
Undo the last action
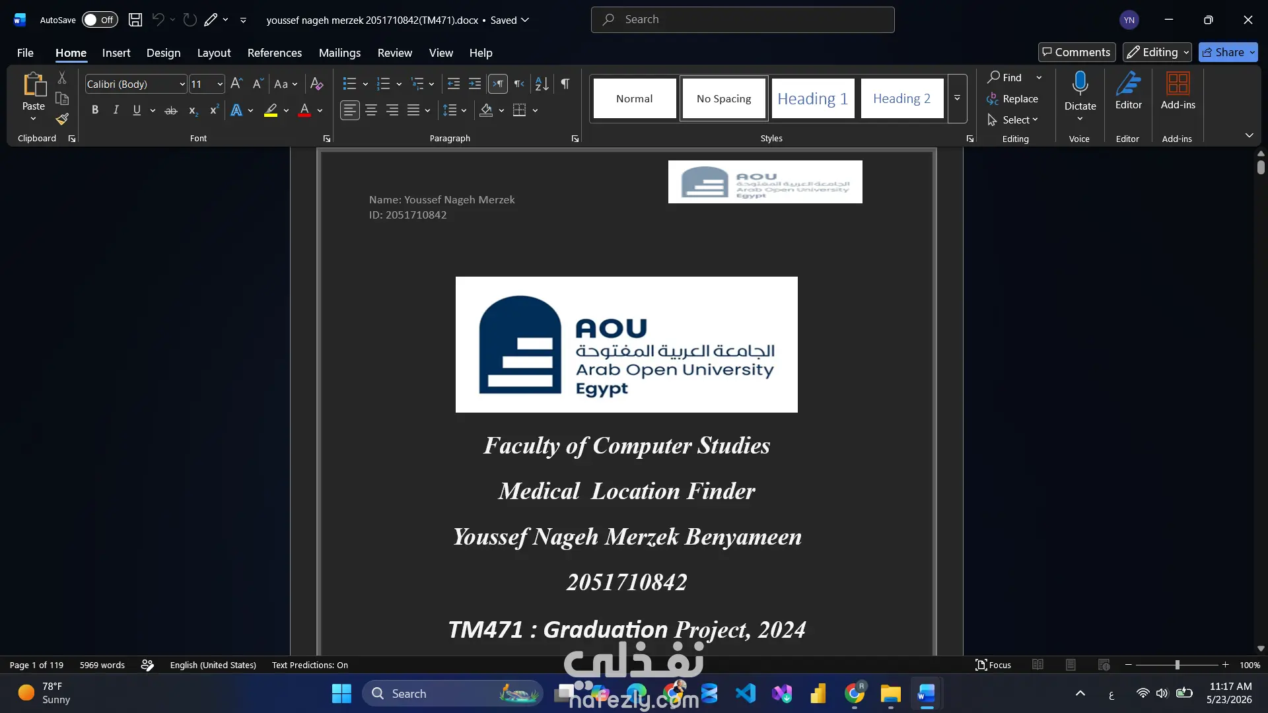point(158,20)
